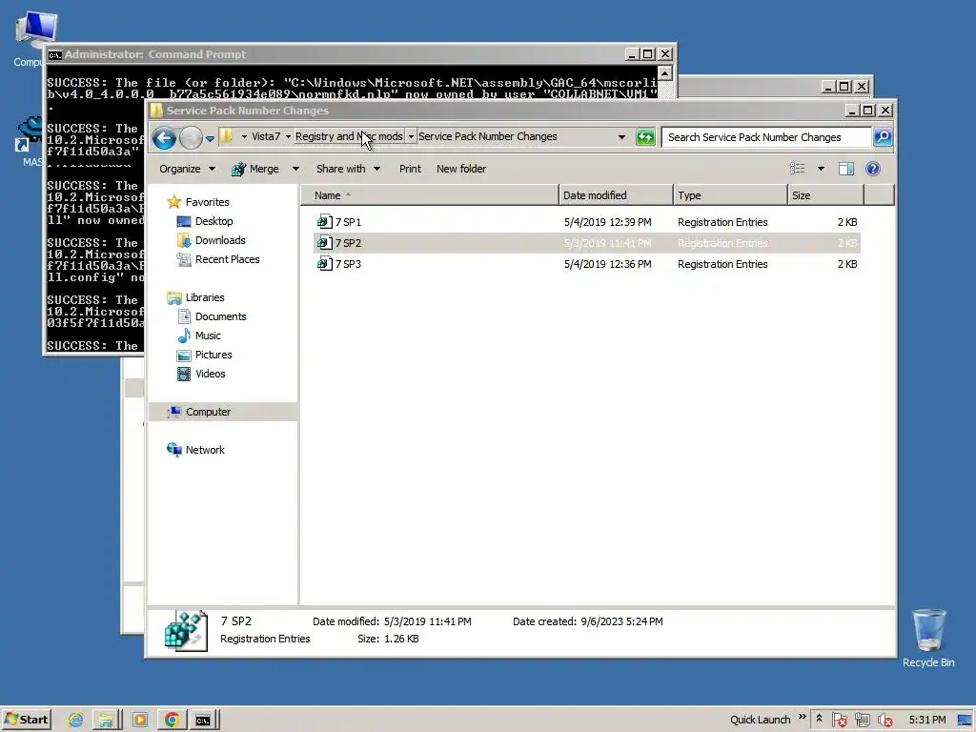The width and height of the screenshot is (976, 732).
Task: Click the muted volume tray icon
Action: tap(885, 721)
